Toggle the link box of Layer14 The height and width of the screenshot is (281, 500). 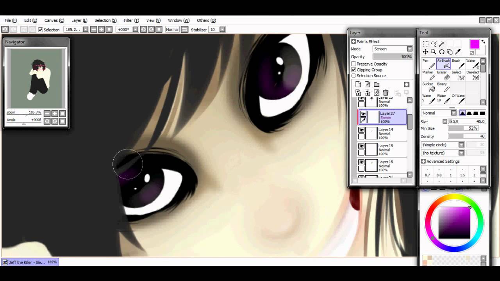coord(361,137)
